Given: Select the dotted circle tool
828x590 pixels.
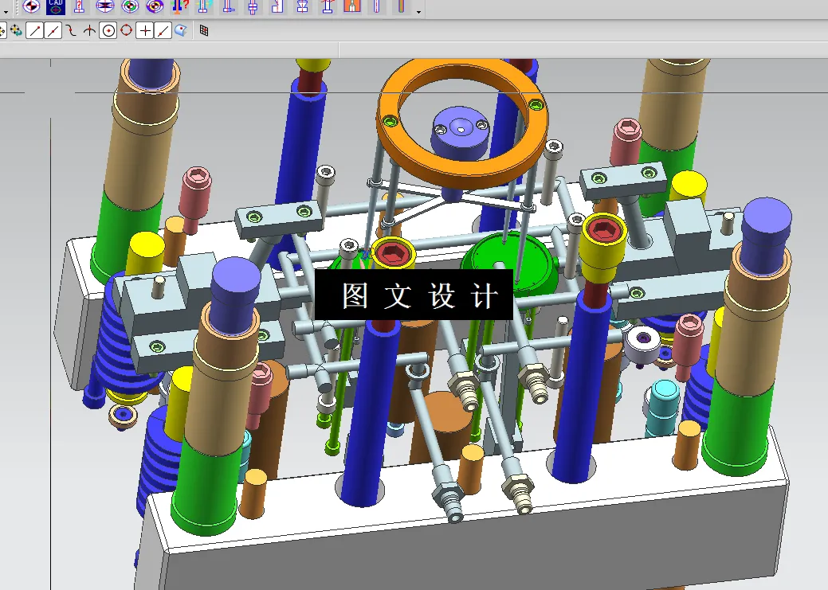Looking at the screenshot, I should (x=125, y=29).
